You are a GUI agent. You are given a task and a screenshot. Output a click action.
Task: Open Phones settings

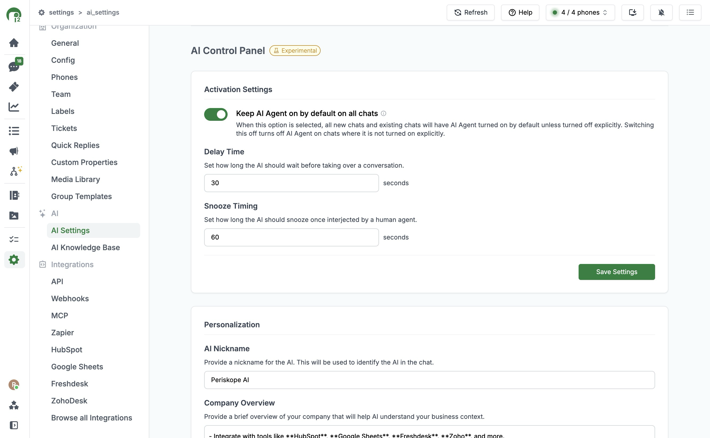64,77
